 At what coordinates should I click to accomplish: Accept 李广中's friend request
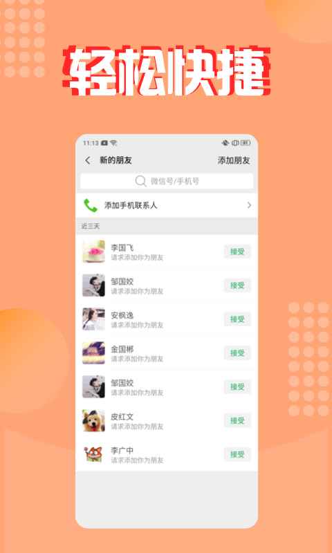click(237, 454)
